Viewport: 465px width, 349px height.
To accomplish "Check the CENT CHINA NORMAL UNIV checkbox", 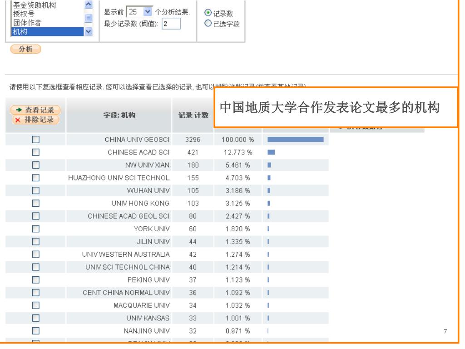I will [35, 293].
